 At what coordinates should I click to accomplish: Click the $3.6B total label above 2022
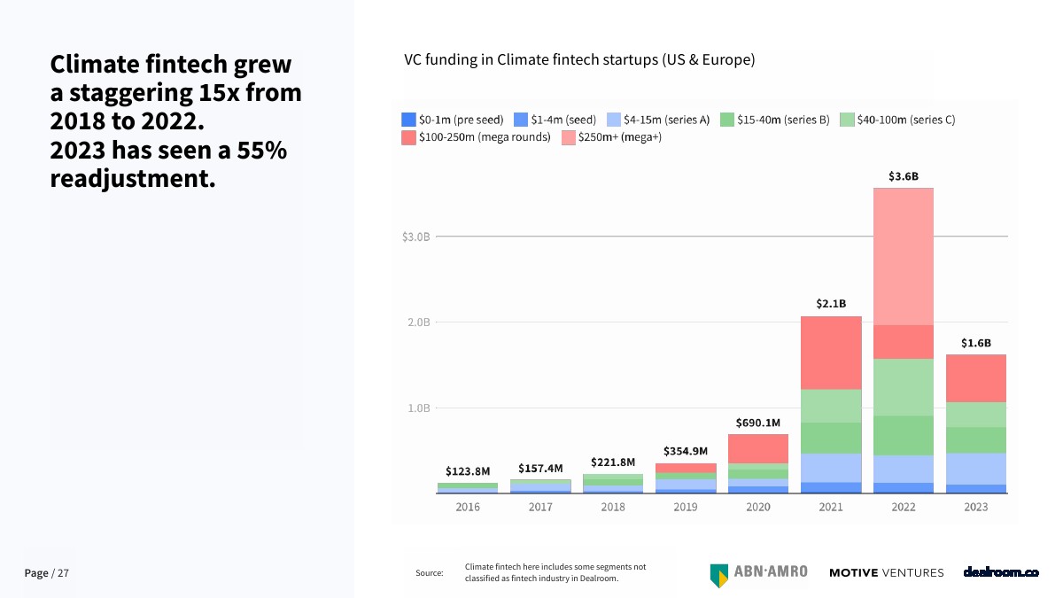(x=903, y=176)
